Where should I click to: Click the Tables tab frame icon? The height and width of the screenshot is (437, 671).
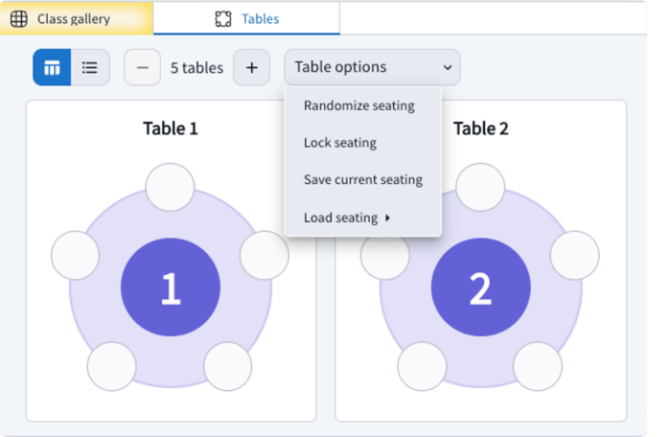pos(223,18)
